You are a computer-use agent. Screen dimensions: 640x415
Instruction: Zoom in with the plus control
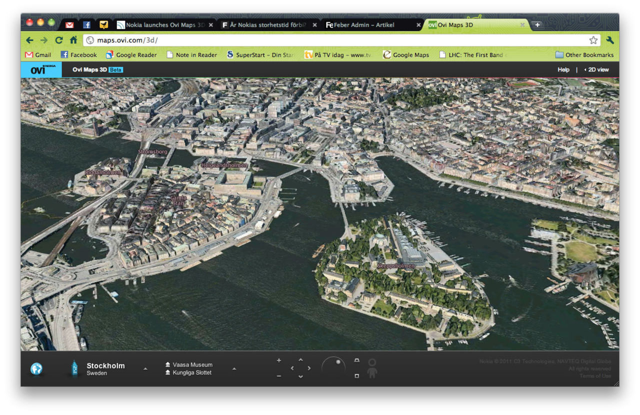[x=279, y=360]
